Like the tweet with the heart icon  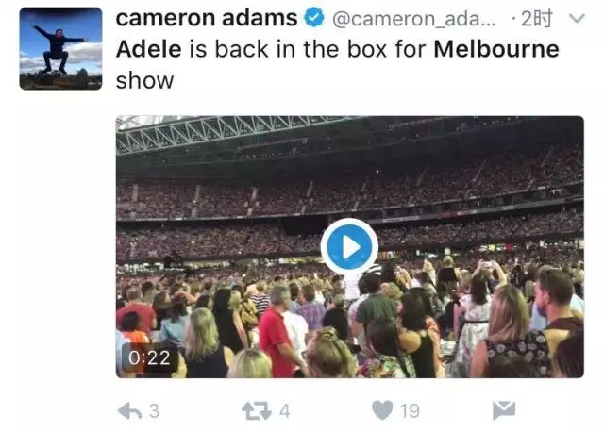click(x=382, y=410)
